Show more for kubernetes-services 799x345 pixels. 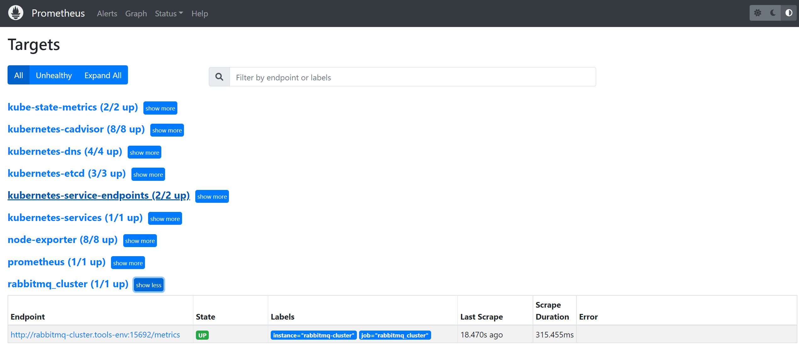(x=165, y=219)
